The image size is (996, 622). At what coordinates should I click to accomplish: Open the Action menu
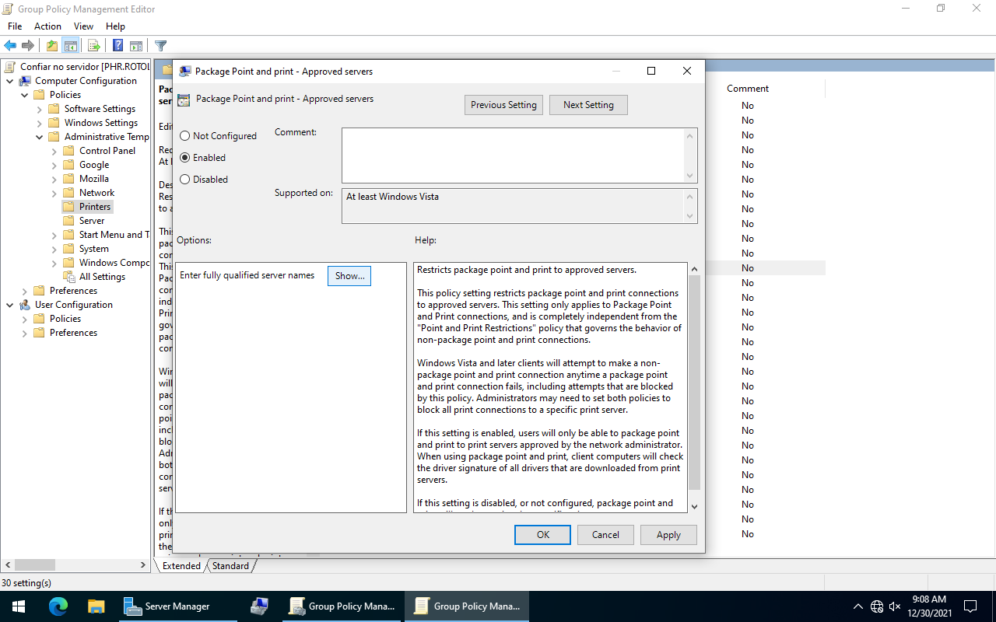click(47, 26)
